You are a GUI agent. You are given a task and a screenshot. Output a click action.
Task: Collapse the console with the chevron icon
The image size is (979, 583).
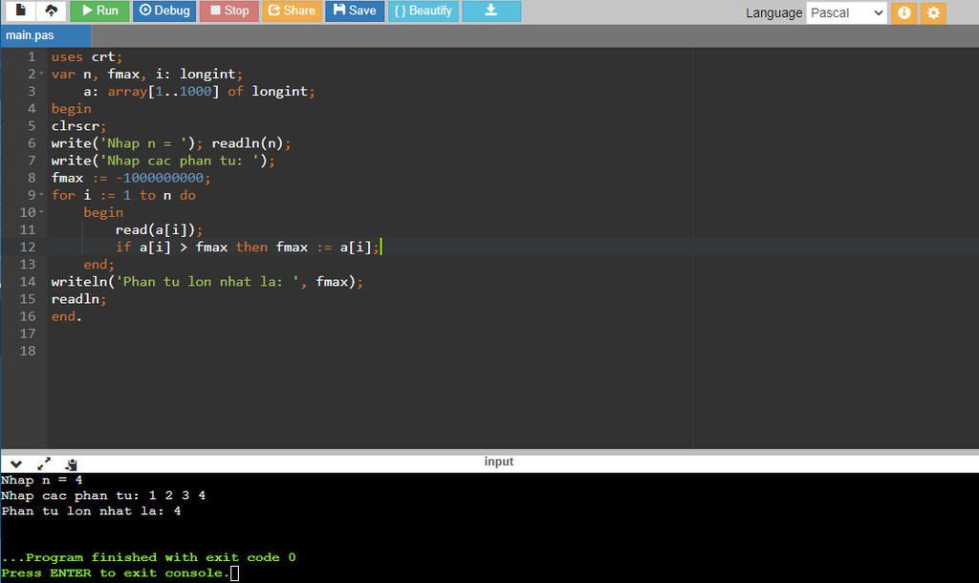[x=16, y=464]
